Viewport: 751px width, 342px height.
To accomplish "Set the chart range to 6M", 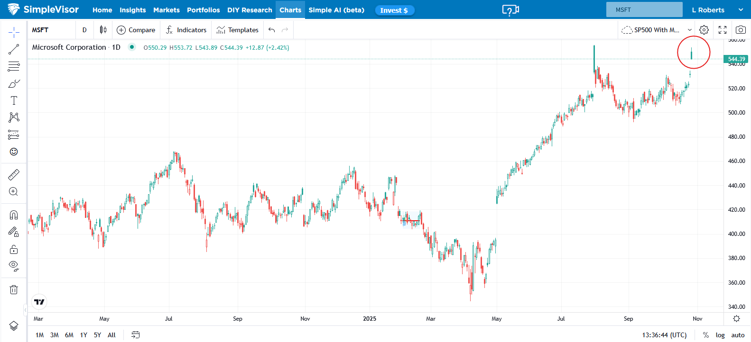I will [x=69, y=335].
